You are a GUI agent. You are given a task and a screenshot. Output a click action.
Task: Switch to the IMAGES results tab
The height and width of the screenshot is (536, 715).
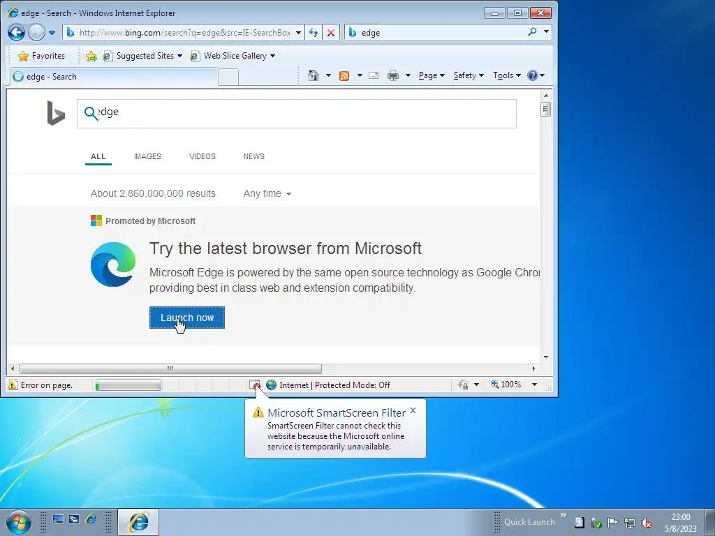click(147, 156)
